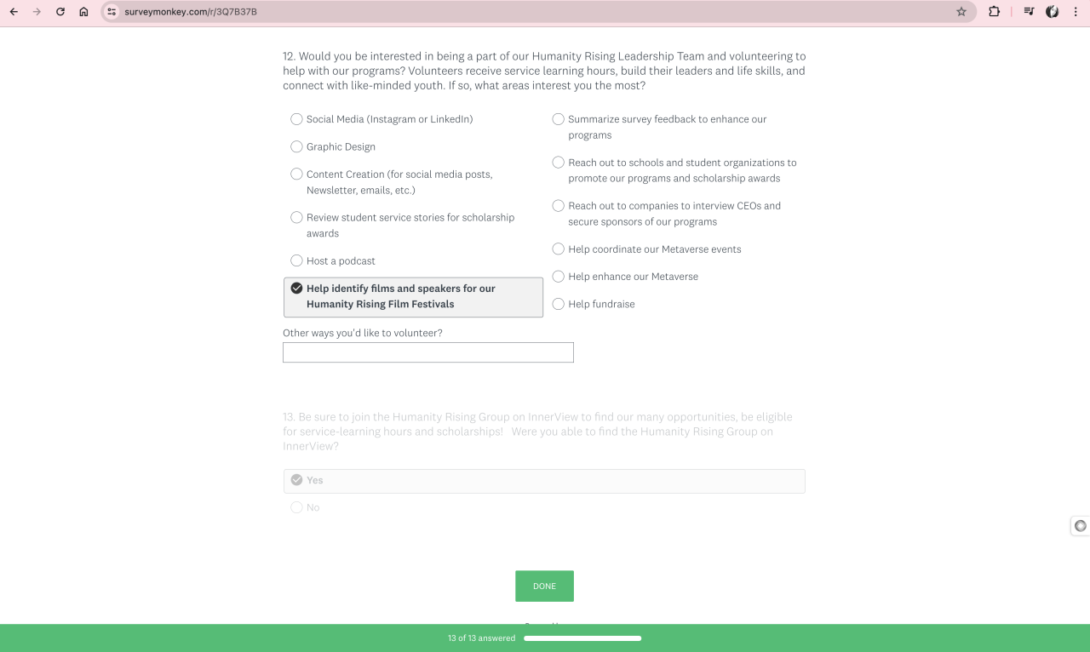
Task: Bookmark this page with the star icon
Action: (961, 12)
